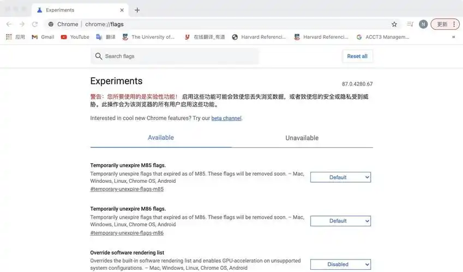Click the 更新 update button
This screenshot has height=272, width=463.
tap(445, 24)
